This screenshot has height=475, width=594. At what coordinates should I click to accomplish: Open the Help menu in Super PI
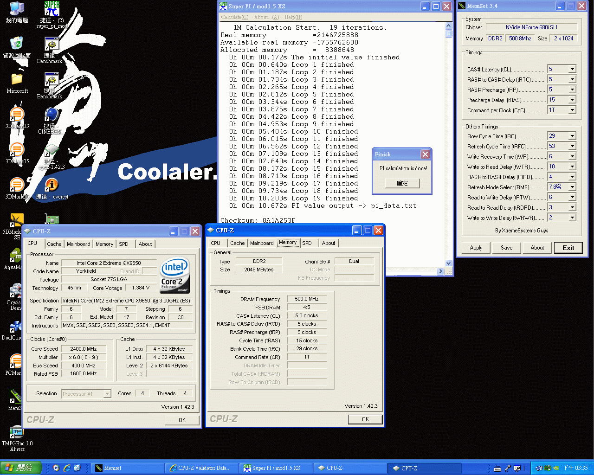coord(293,17)
